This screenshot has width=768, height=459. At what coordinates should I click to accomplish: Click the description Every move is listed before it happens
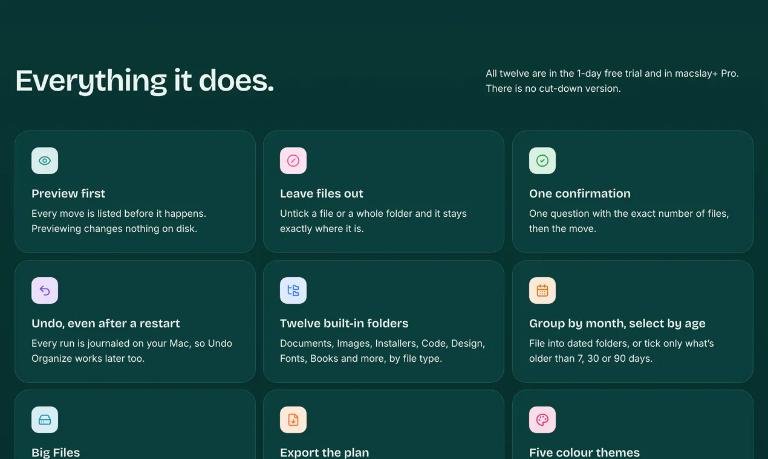point(119,221)
